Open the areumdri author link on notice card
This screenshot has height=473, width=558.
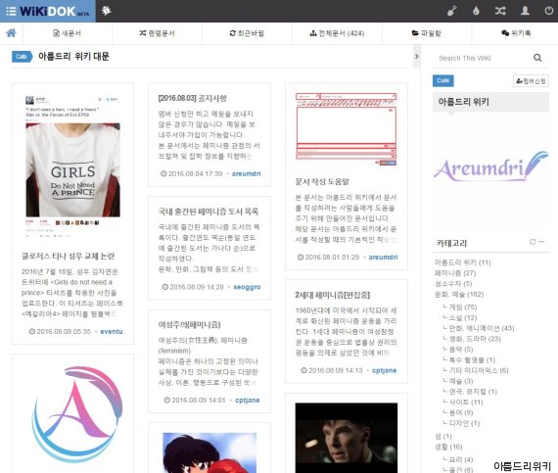click(x=246, y=173)
